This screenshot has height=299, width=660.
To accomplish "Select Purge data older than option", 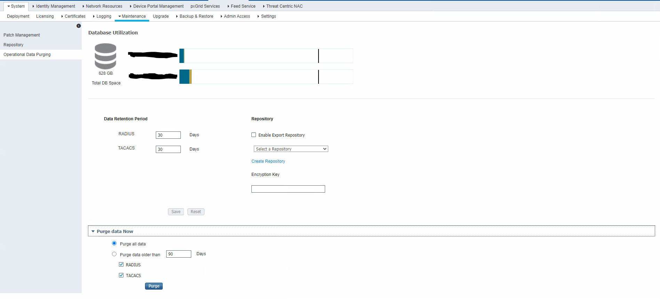I will point(114,254).
